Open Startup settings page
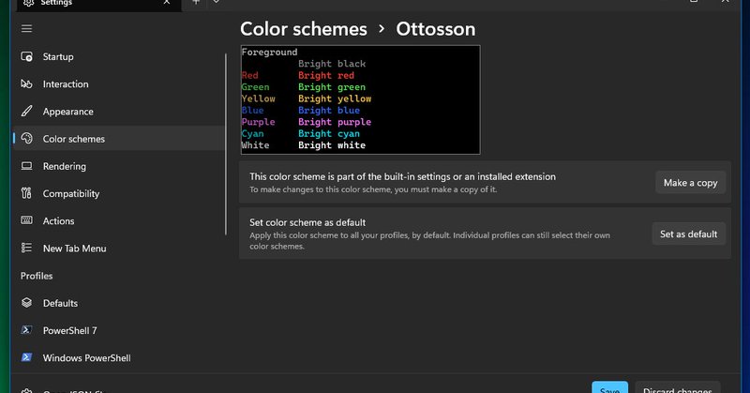Image resolution: width=750 pixels, height=393 pixels. [120, 56]
